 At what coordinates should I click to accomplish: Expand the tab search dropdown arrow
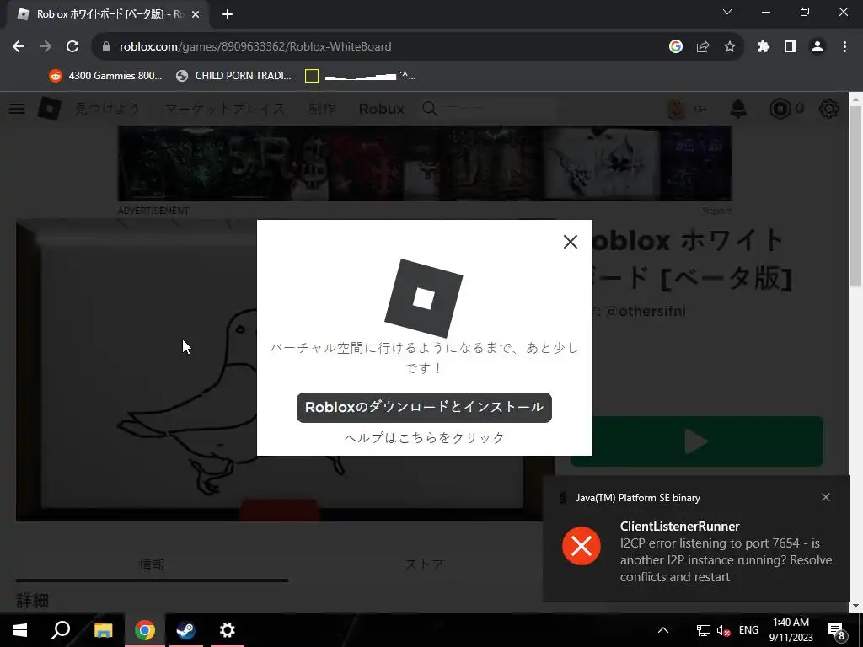727,12
